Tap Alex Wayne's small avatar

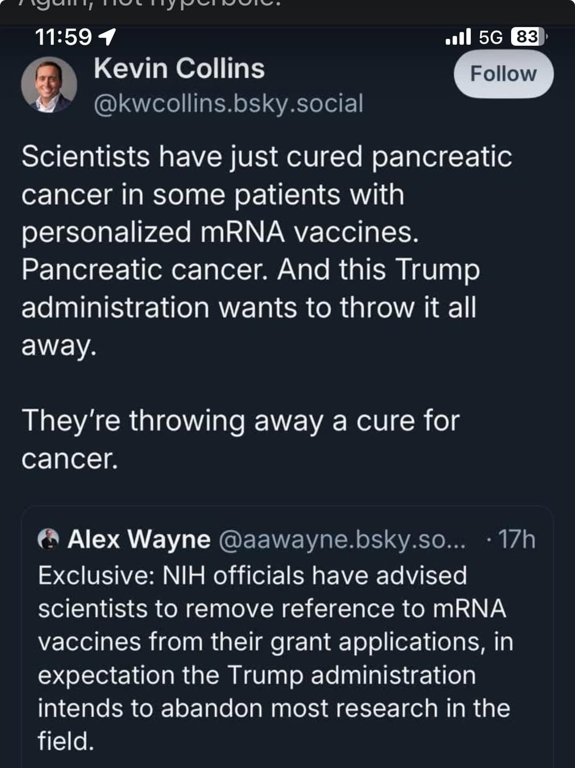(48, 539)
